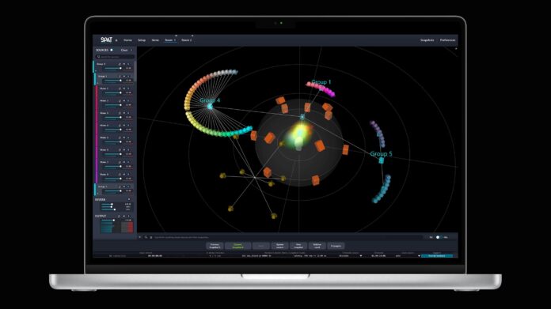The width and height of the screenshot is (551, 309).
Task: Click the New snapshot button
Action: 298,246
